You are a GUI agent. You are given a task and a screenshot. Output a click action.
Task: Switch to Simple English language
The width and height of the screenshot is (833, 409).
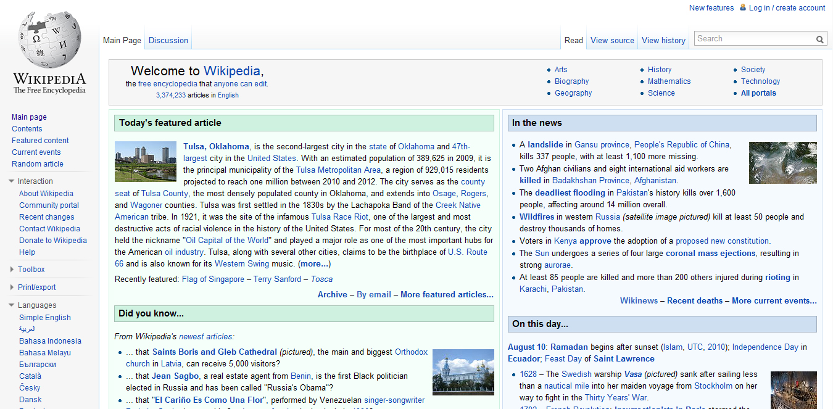[x=45, y=318]
